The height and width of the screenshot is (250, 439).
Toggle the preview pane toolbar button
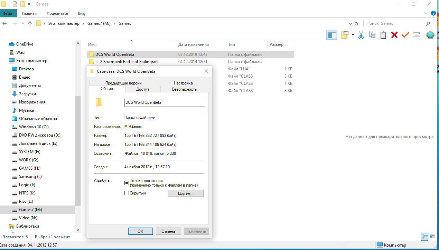pos(332,34)
